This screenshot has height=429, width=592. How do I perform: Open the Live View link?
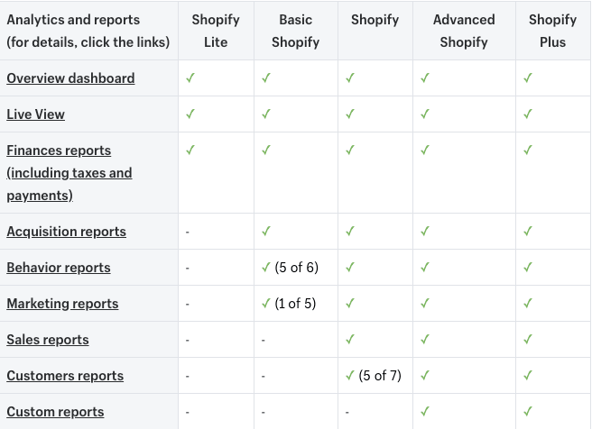(x=35, y=114)
